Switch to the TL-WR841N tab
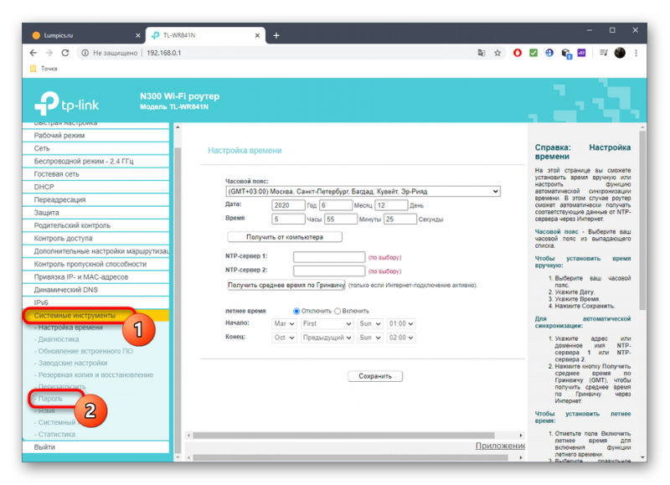 point(205,35)
